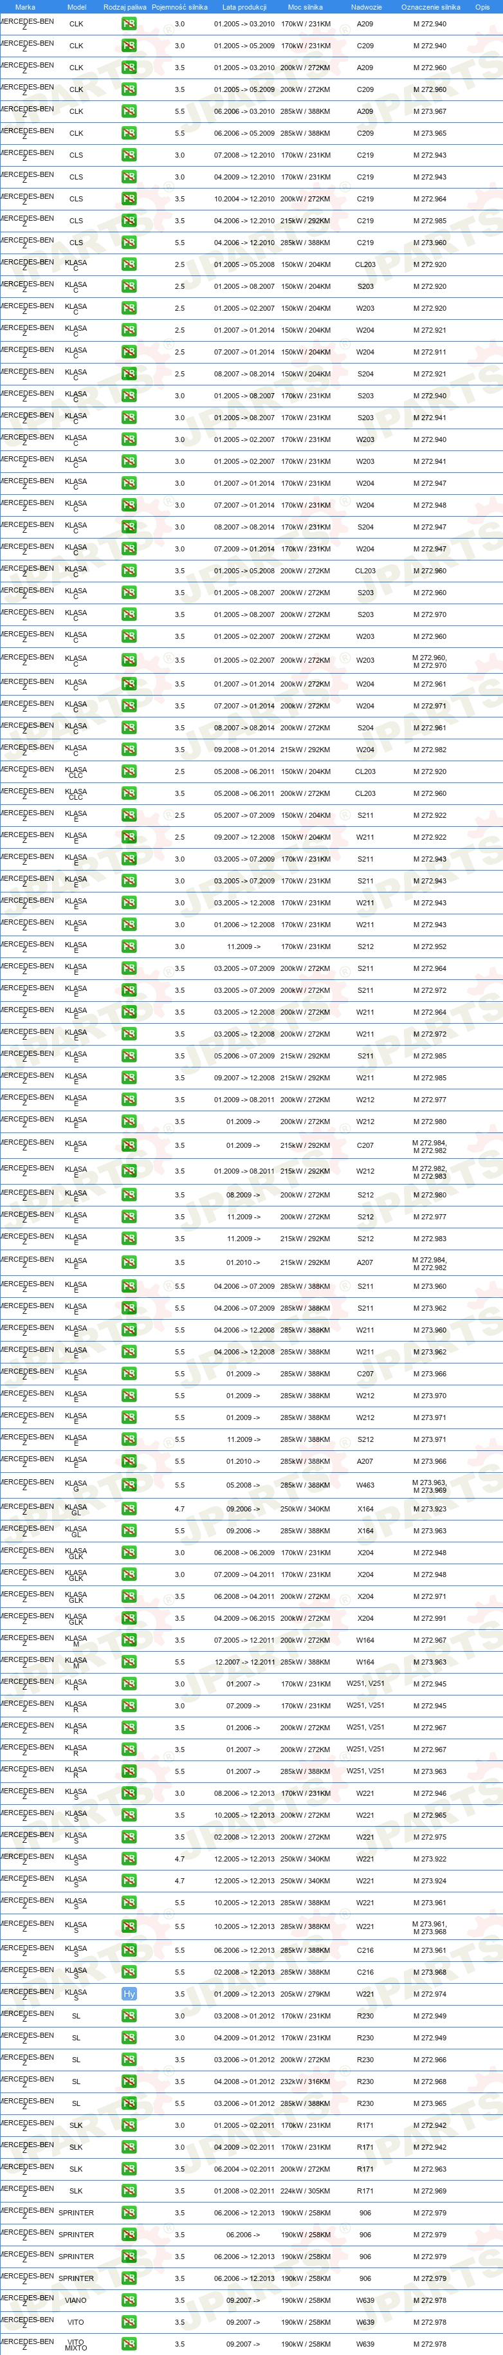Click fuel icon in the VITO MIXTO row
The height and width of the screenshot is (2355, 503).
pyautogui.click(x=129, y=2345)
